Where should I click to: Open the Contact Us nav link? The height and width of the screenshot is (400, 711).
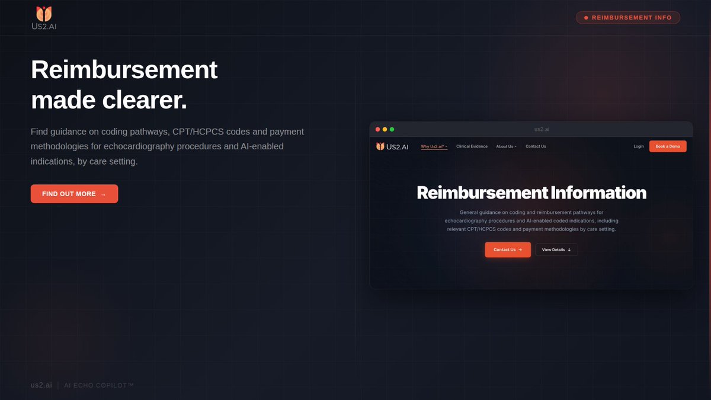pyautogui.click(x=536, y=146)
